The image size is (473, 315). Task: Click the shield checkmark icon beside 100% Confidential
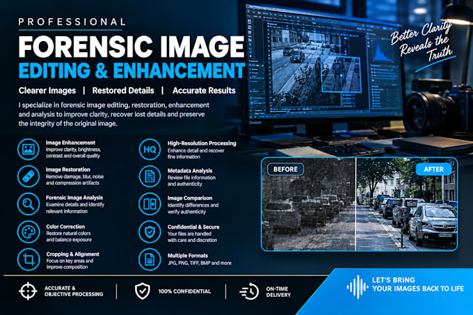click(x=143, y=291)
